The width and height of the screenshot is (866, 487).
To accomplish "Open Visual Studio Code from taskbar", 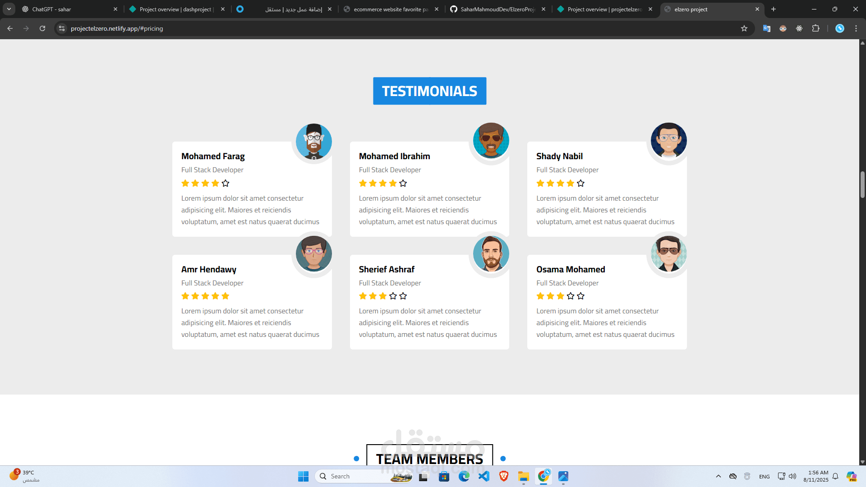I will (x=484, y=476).
